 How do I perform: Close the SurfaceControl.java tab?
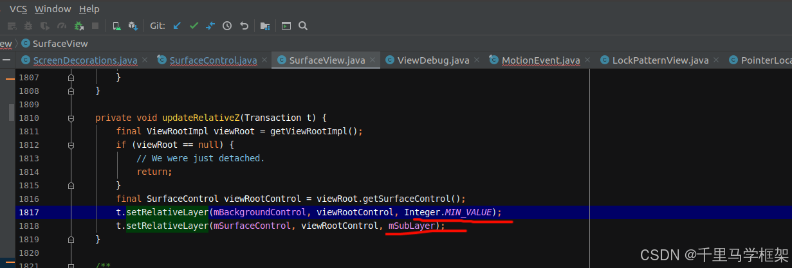click(x=264, y=60)
